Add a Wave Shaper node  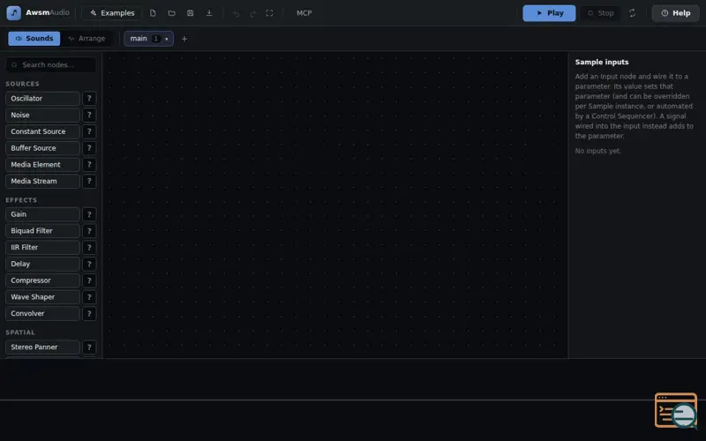pyautogui.click(x=42, y=297)
